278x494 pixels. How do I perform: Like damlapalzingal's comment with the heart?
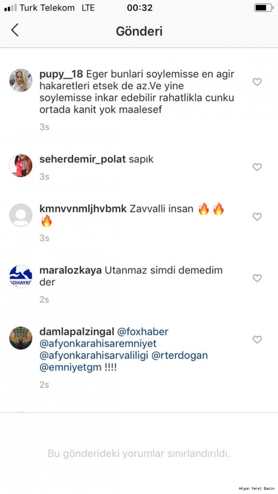[257, 339]
